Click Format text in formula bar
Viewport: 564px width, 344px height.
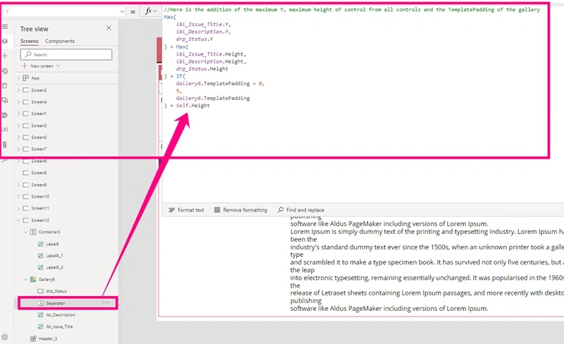(186, 210)
